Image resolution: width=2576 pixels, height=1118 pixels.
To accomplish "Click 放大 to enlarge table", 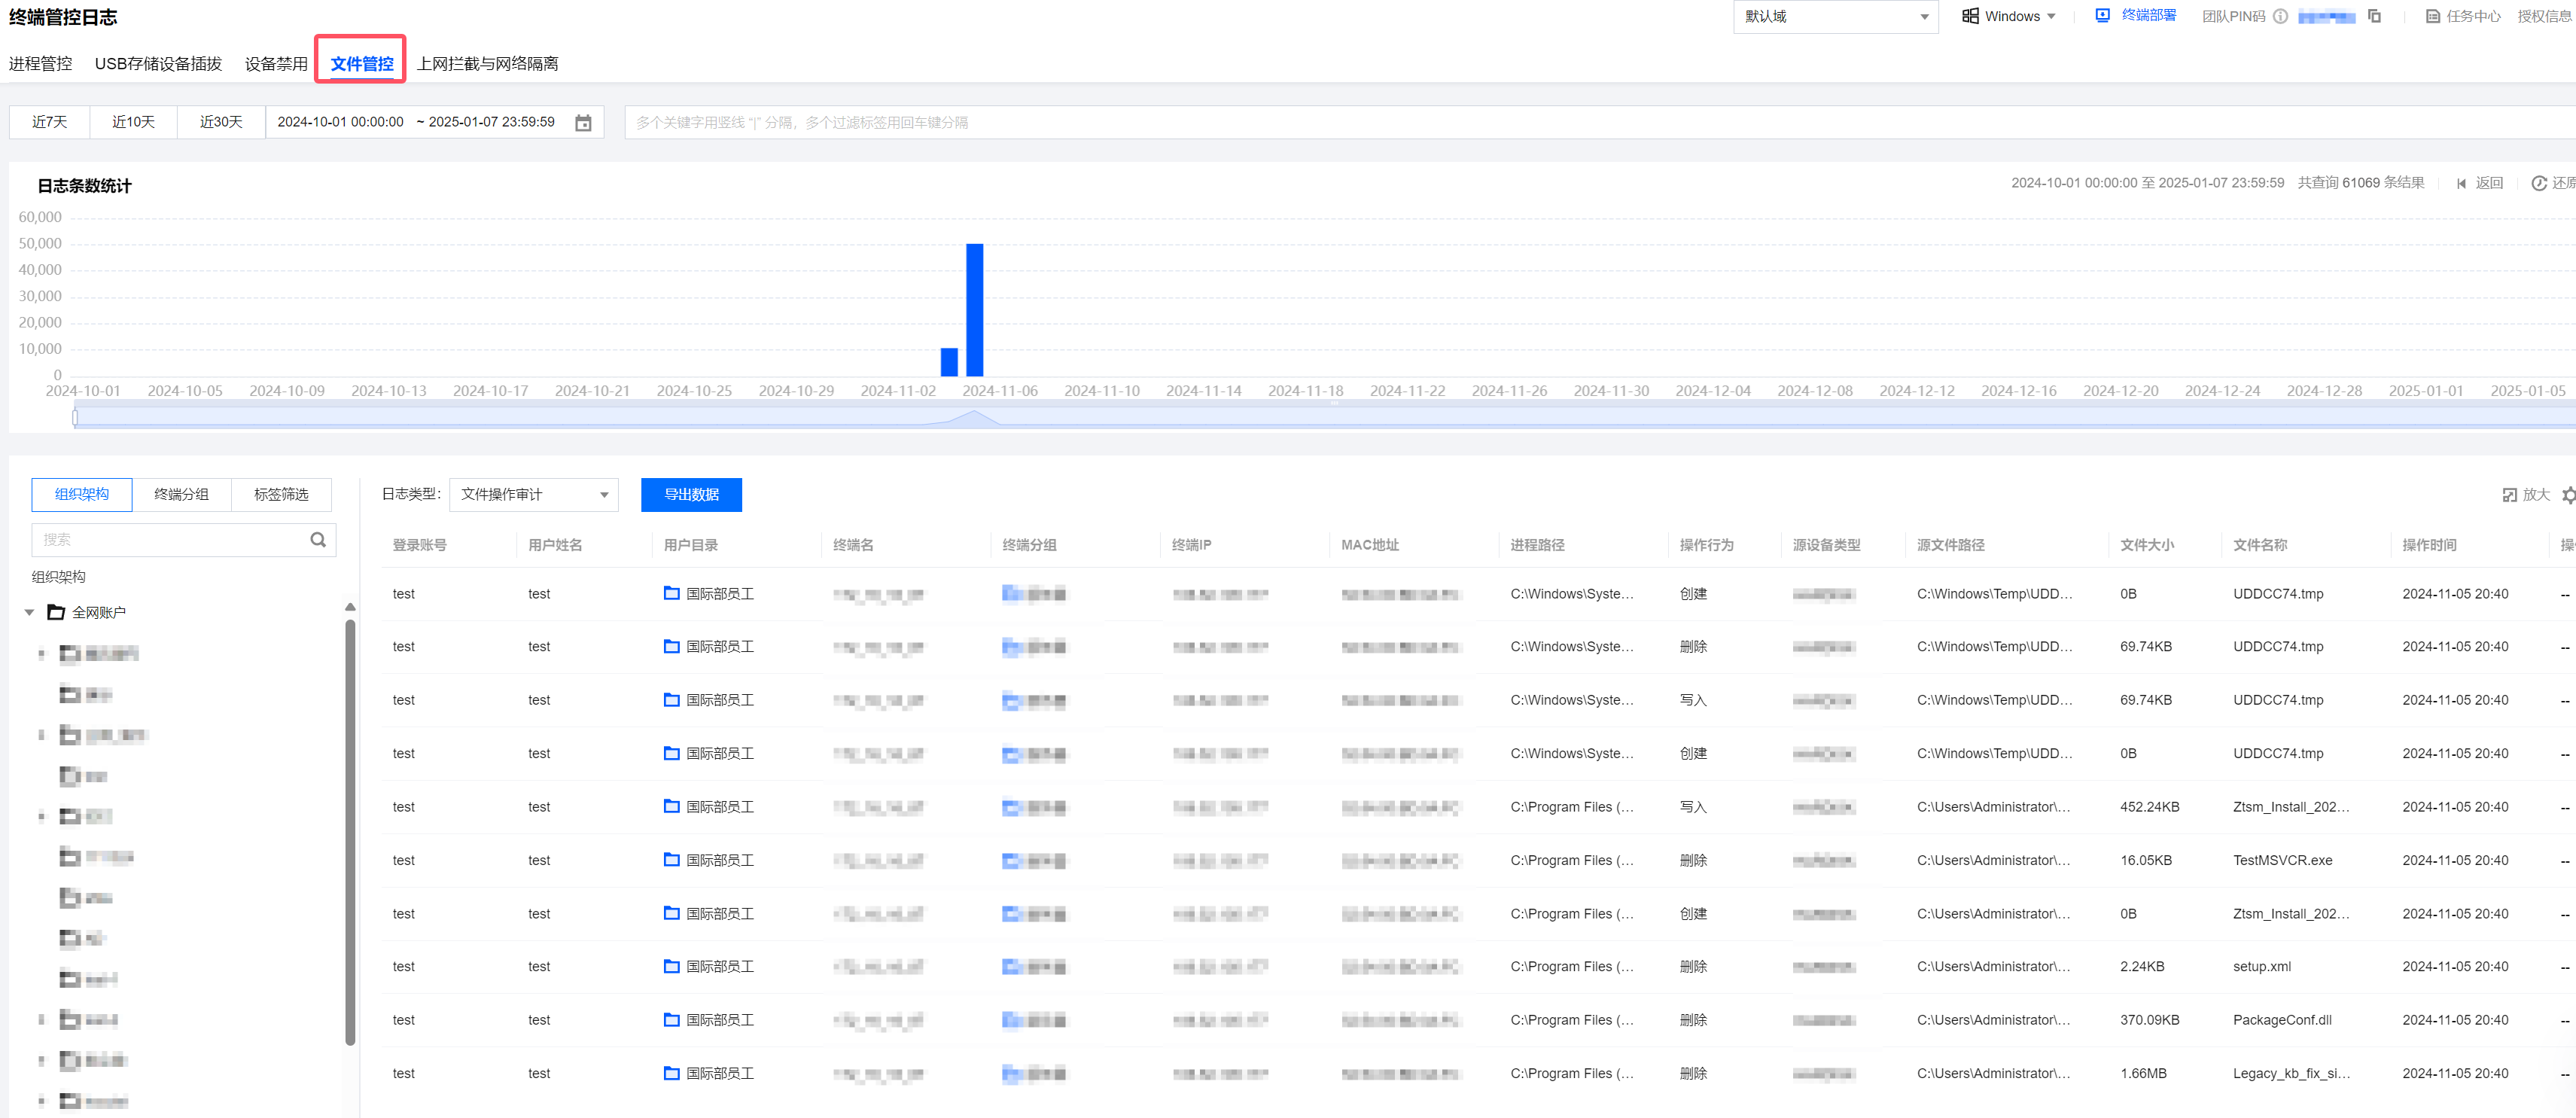I will point(2535,495).
